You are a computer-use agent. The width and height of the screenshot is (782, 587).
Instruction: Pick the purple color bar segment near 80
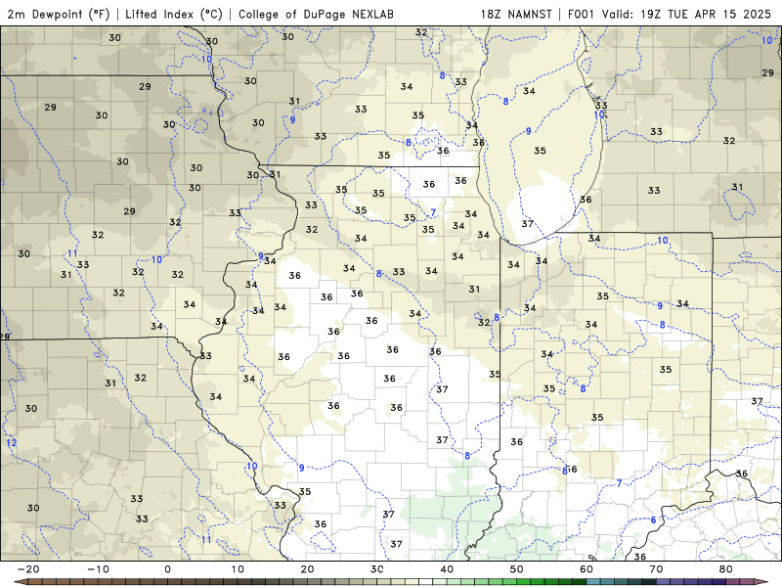point(719,582)
